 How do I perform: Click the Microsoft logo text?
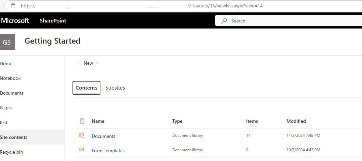tap(15, 20)
